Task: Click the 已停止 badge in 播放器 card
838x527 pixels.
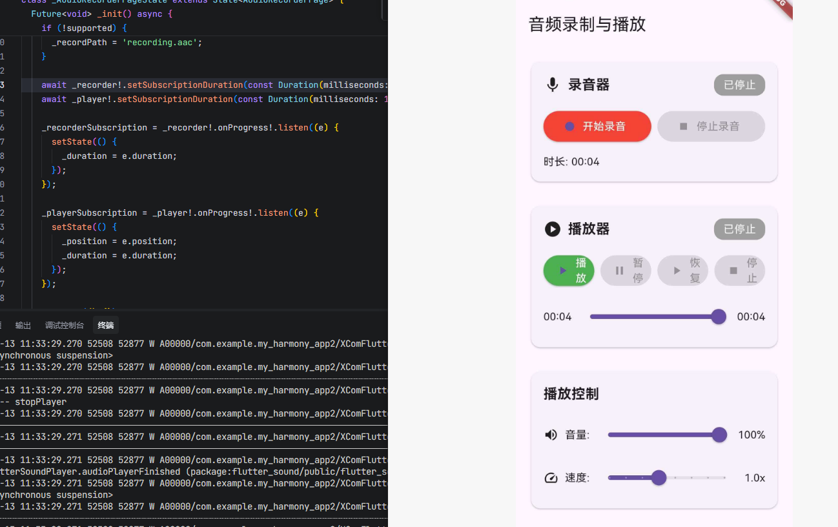Action: pyautogui.click(x=739, y=229)
